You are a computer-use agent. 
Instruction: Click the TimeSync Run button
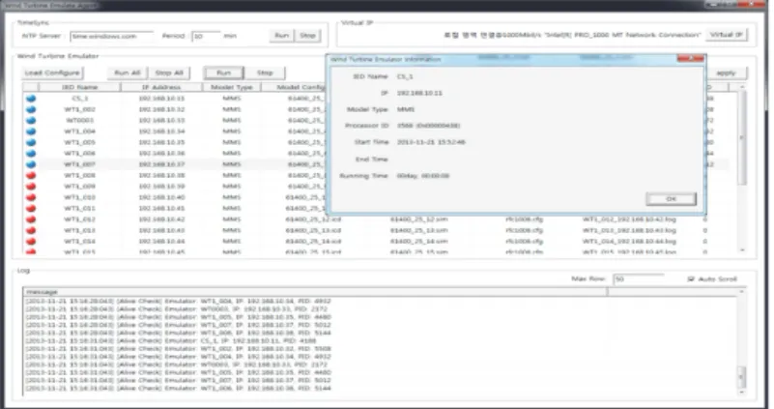[282, 36]
